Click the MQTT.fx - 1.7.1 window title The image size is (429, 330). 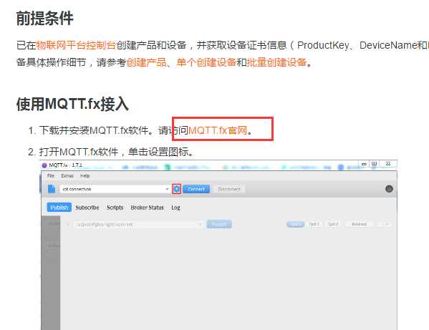pyautogui.click(x=66, y=165)
